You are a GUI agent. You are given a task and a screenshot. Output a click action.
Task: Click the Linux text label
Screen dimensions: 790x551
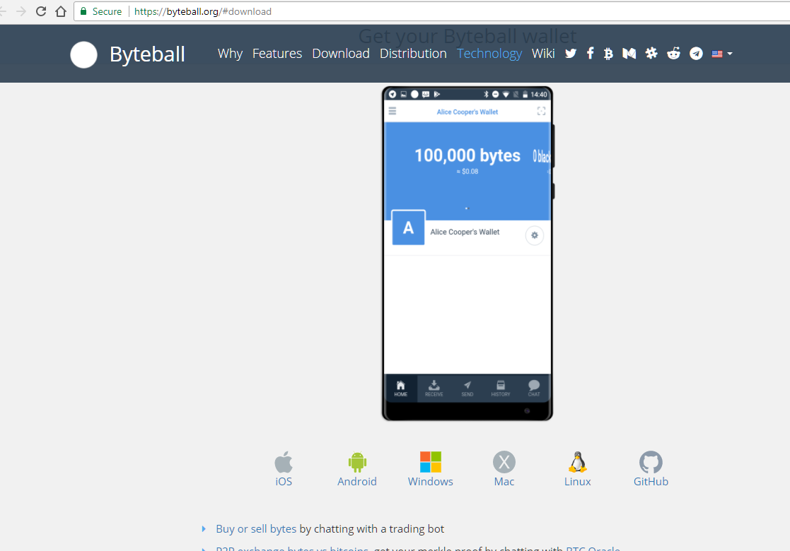577,482
